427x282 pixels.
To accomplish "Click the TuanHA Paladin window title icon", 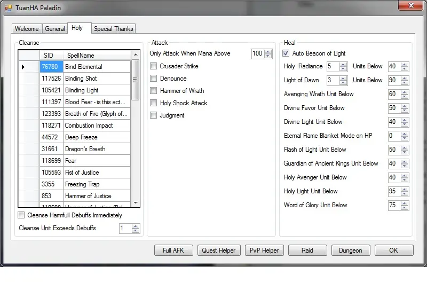I will click(x=9, y=8).
